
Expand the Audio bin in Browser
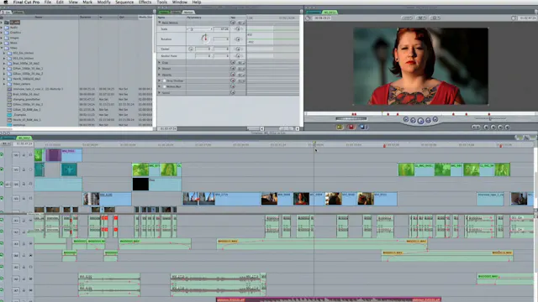[x=2, y=28]
